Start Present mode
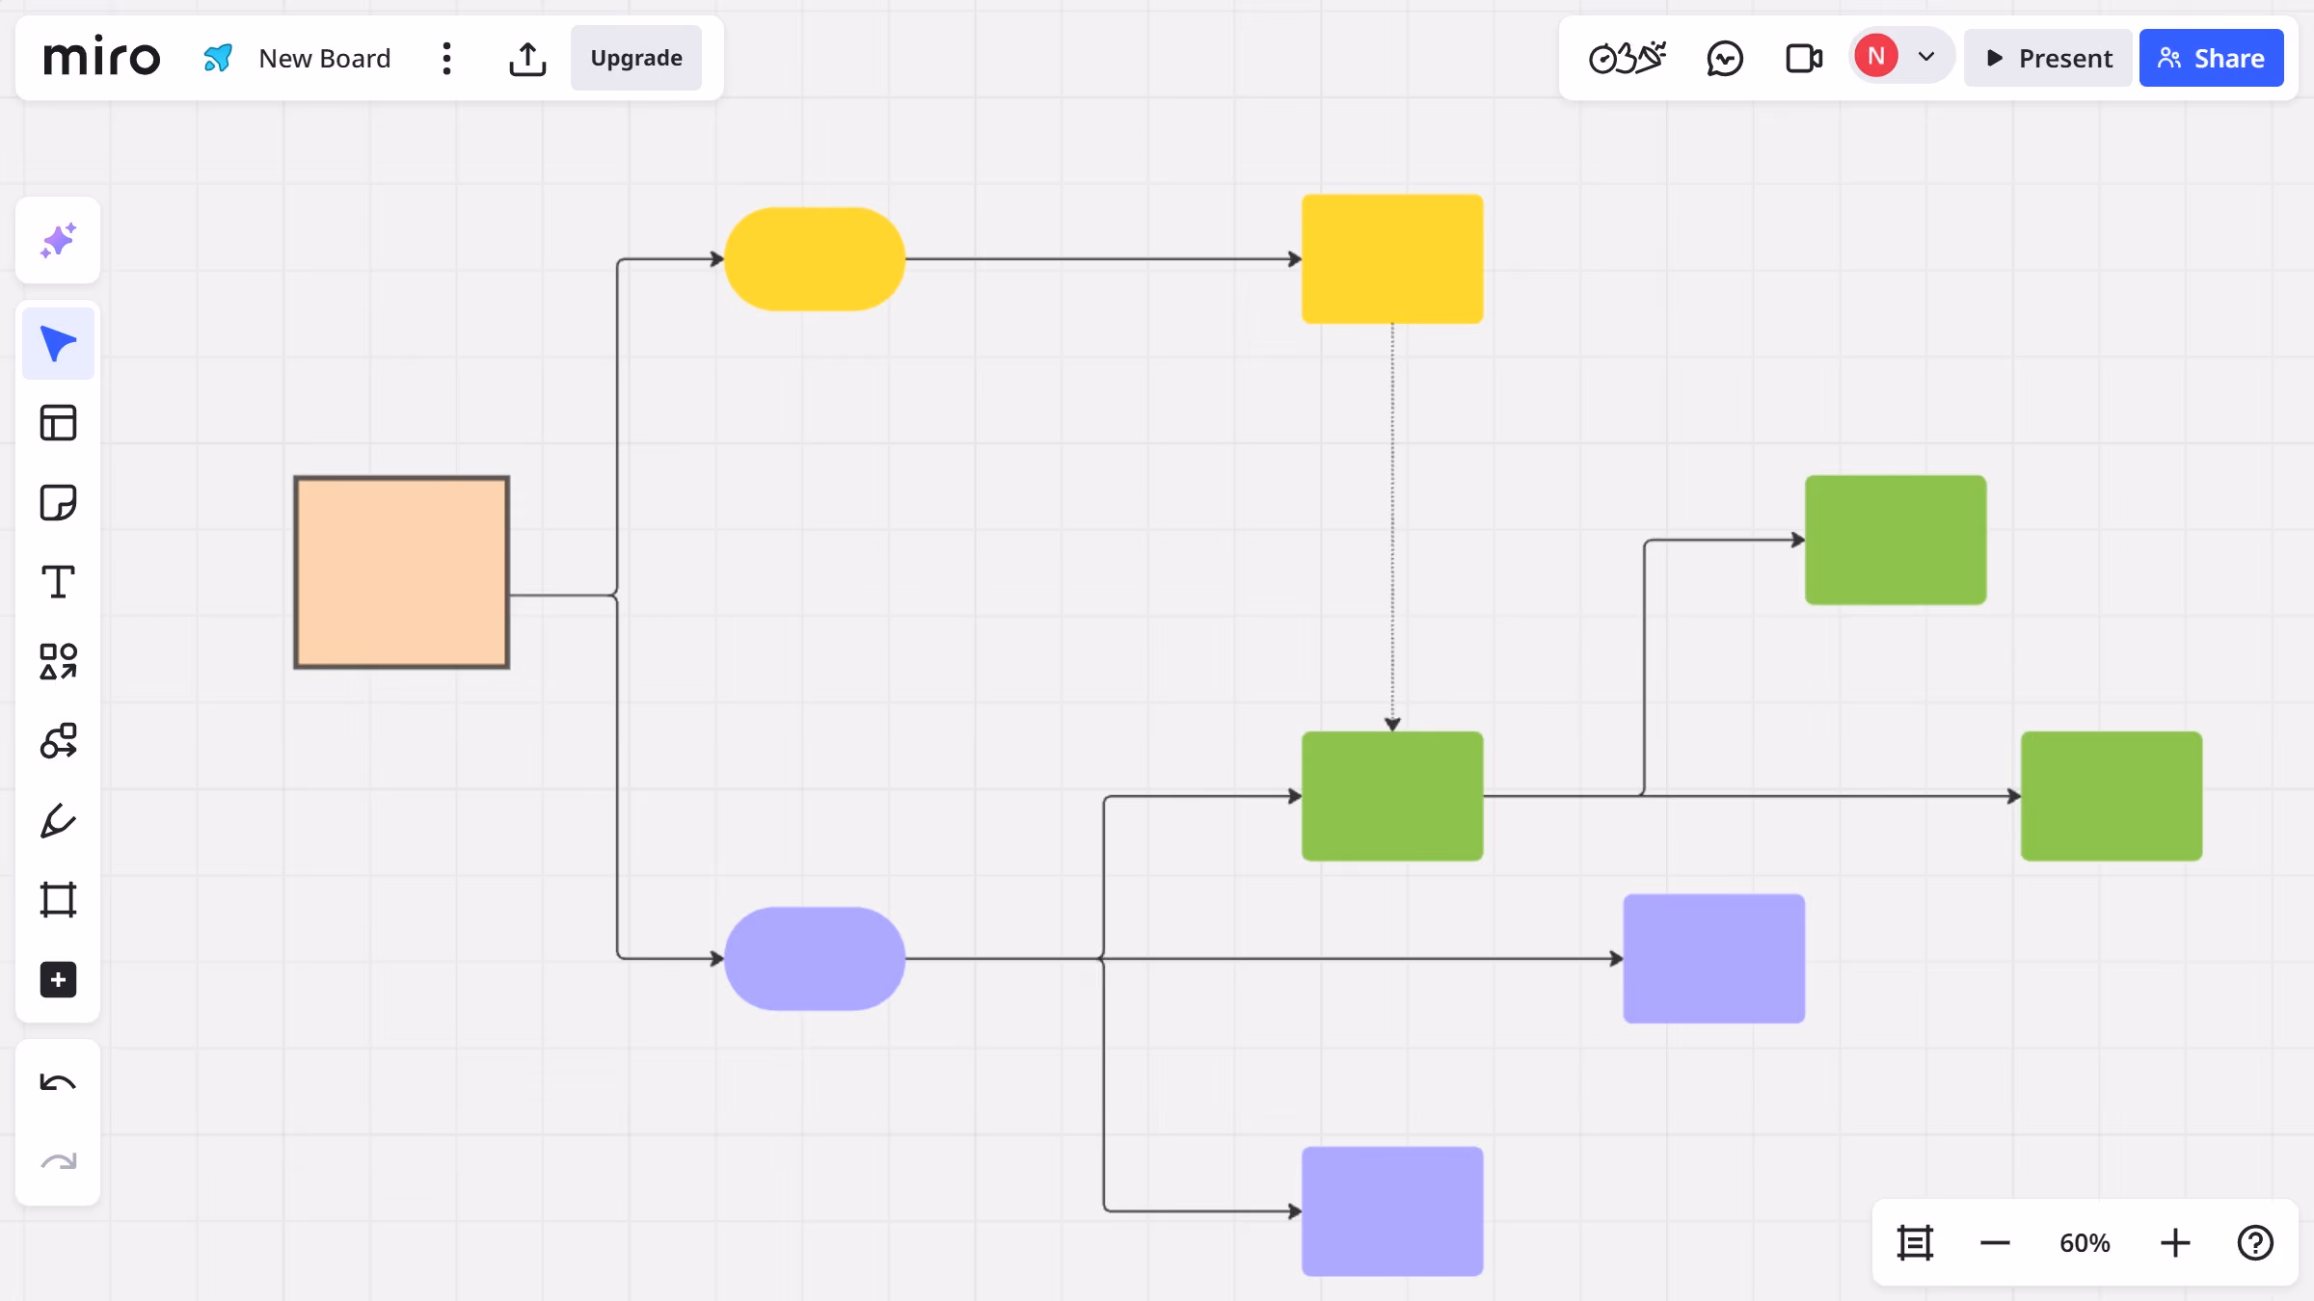2314x1301 pixels. click(x=2049, y=58)
